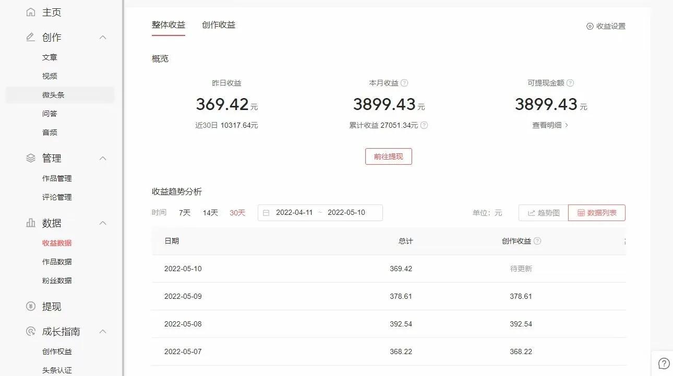Screen dimensions: 673x376
Task: Click the bar chart icon beside 数据
Action: [x=31, y=223]
